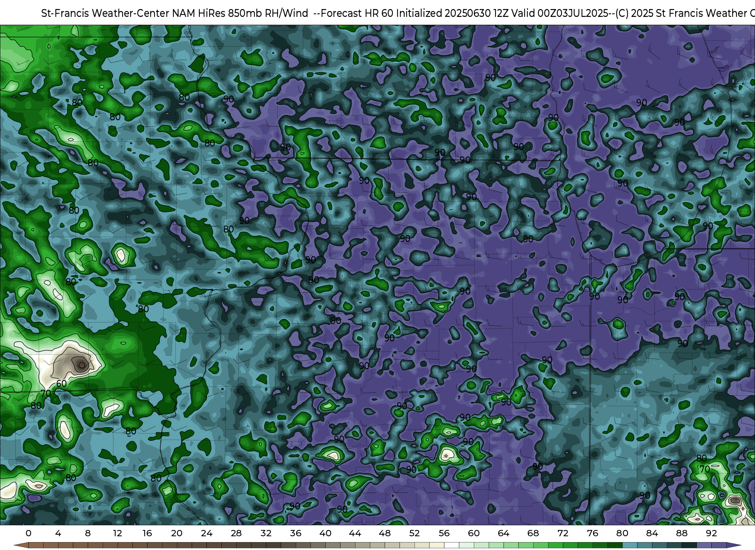
Task: Click the color scale tick label "52"
Action: [414, 533]
